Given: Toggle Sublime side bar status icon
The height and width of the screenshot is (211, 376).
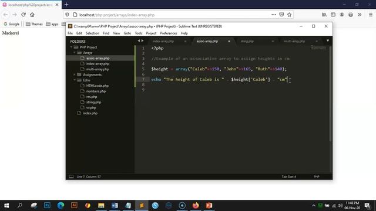Looking at the screenshot, I should click(x=71, y=176).
